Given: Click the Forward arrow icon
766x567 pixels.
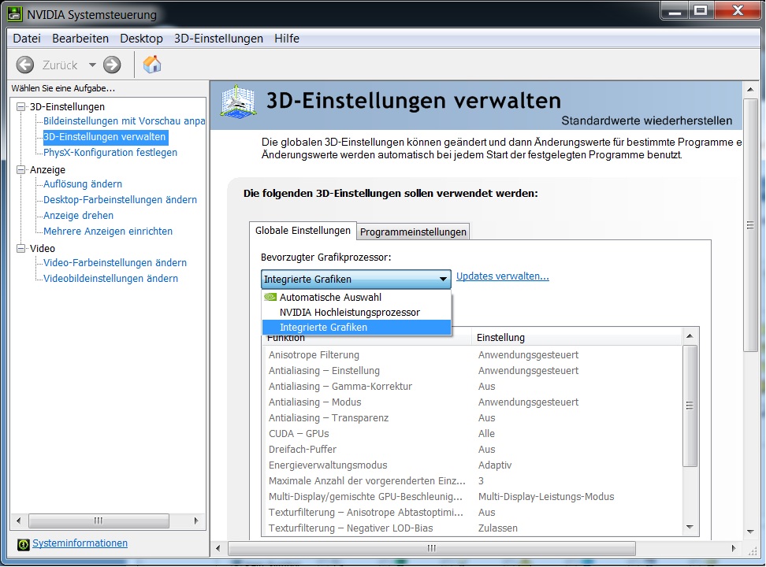Looking at the screenshot, I should pyautogui.click(x=112, y=65).
